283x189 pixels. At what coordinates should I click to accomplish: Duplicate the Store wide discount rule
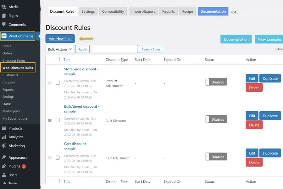pos(270,78)
